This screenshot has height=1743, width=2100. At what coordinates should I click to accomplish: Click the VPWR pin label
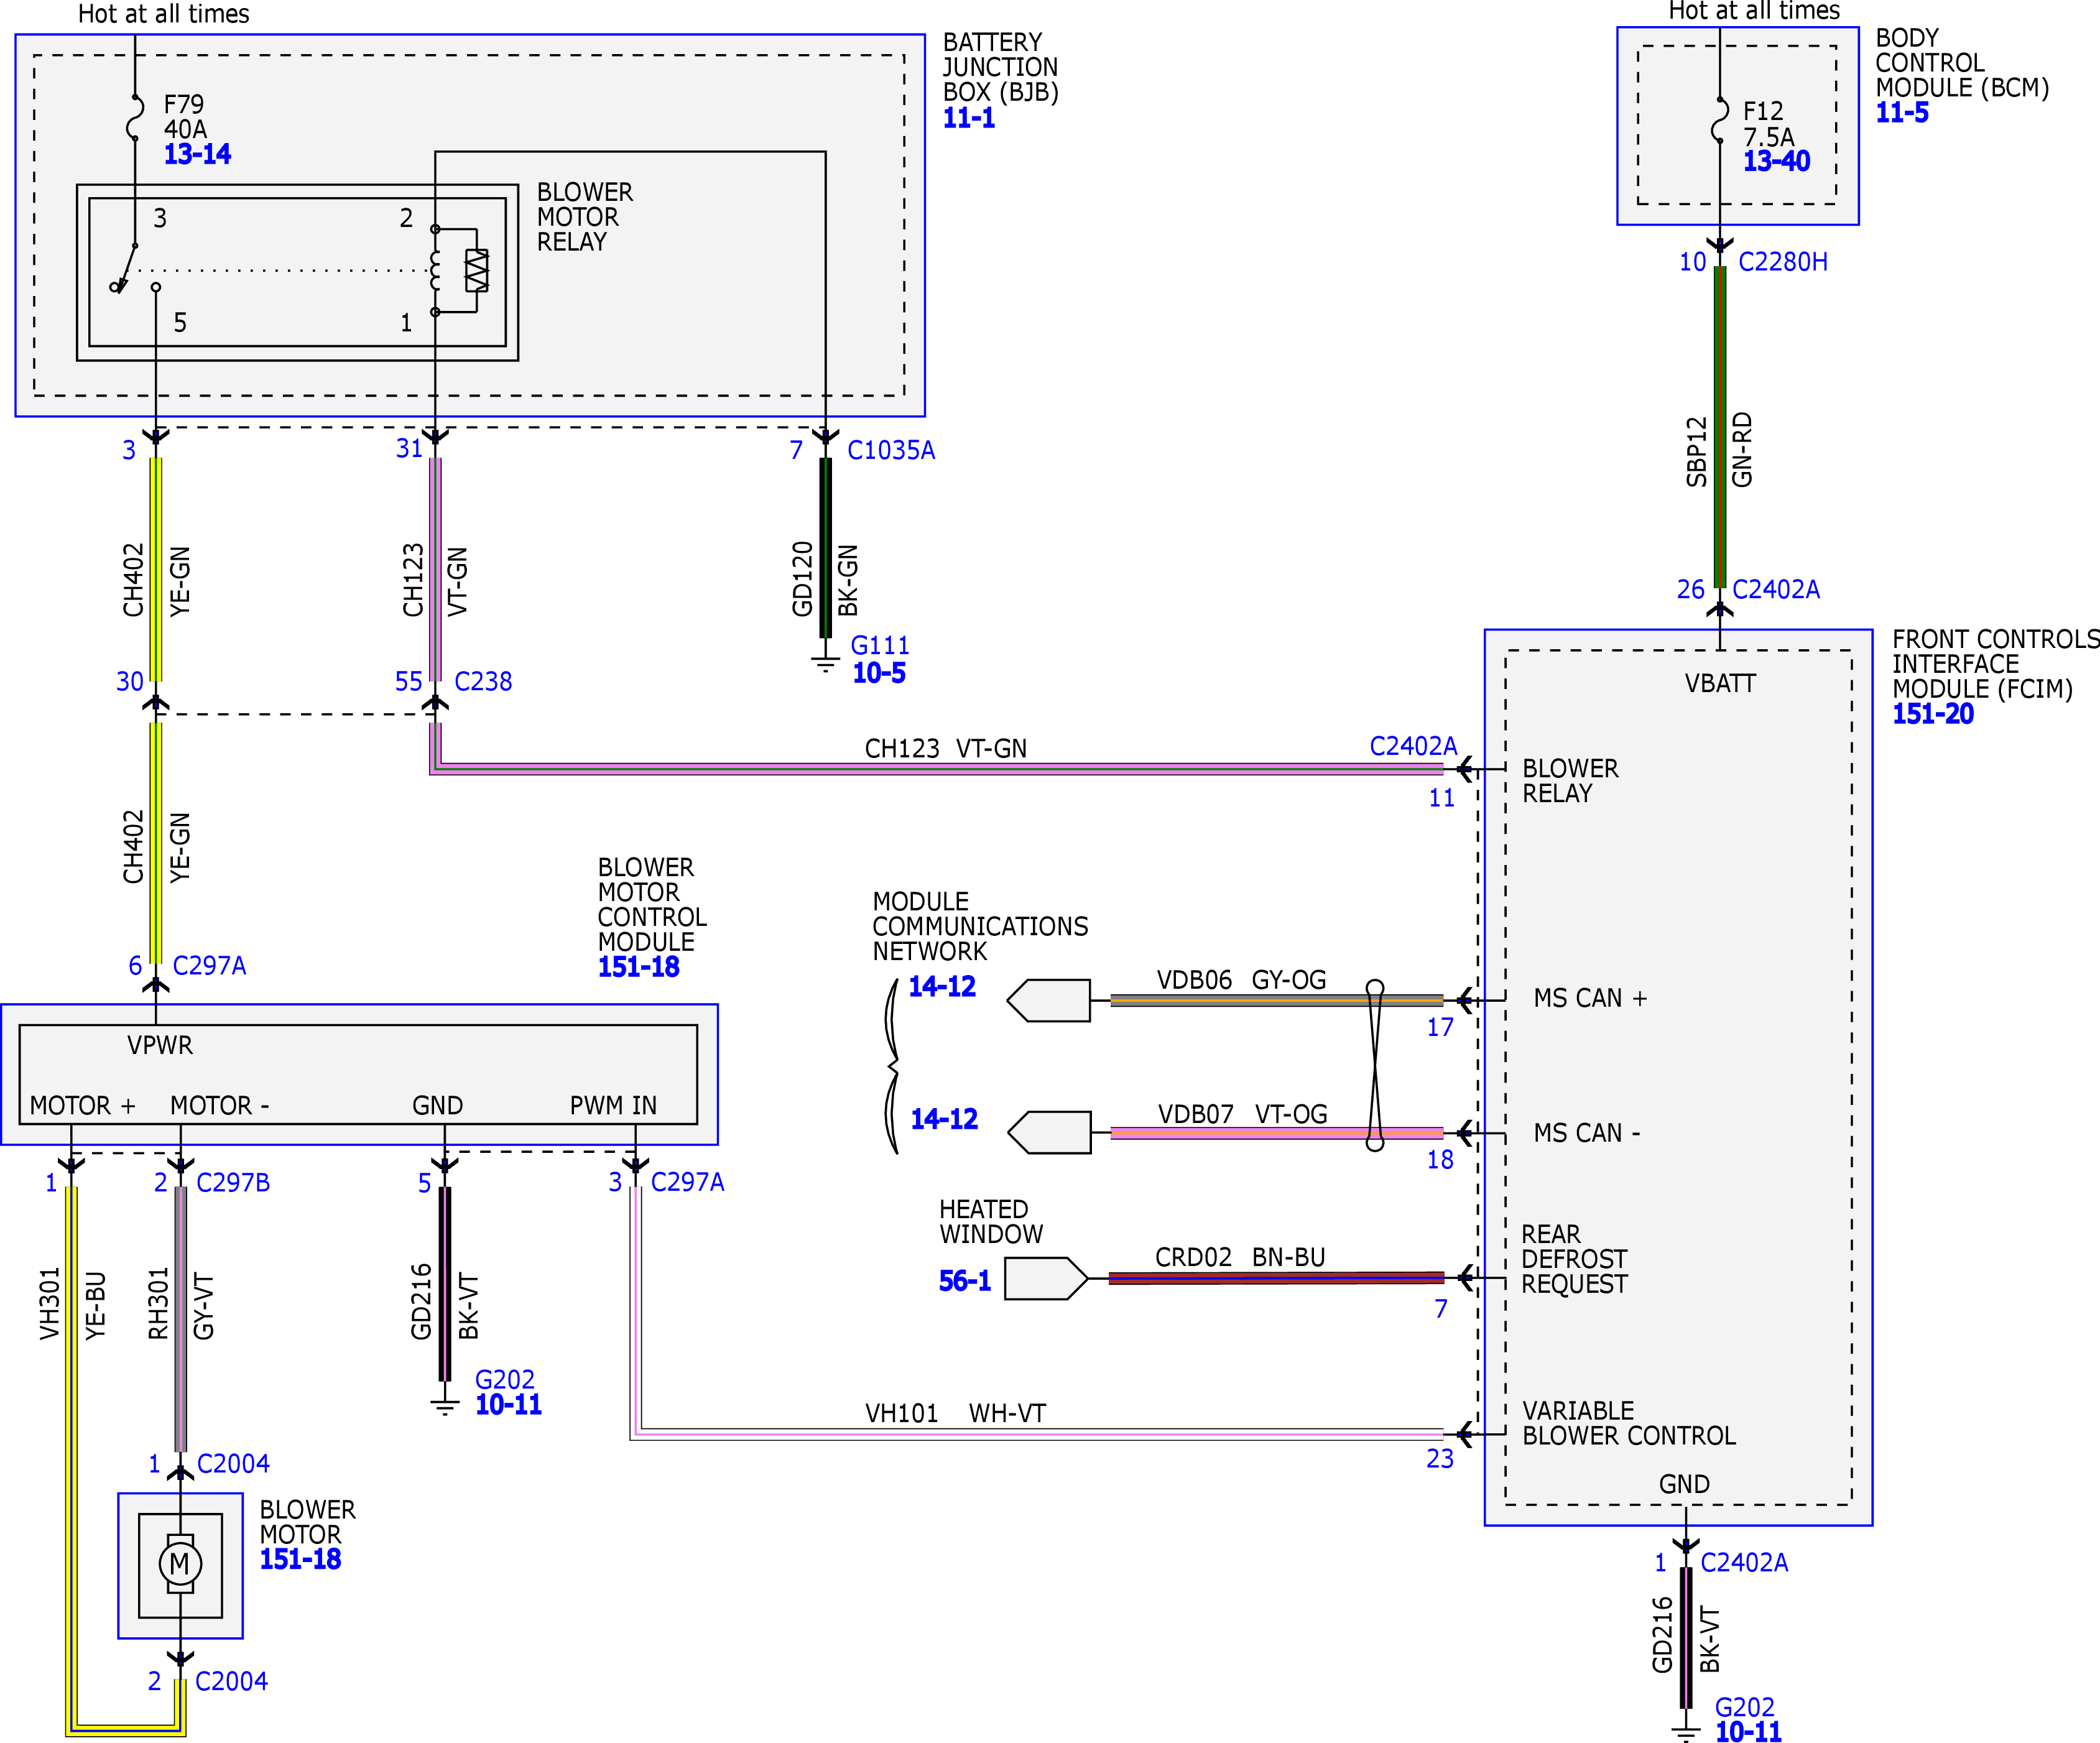click(x=160, y=1045)
